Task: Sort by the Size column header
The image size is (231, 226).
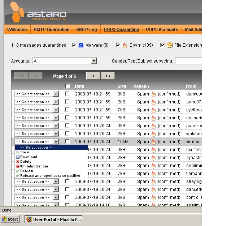Action: pos(122,86)
